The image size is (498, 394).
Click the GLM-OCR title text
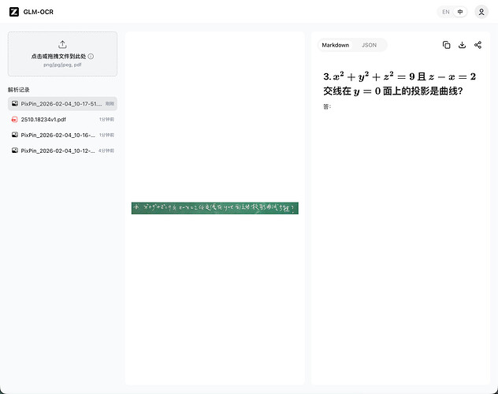(39, 12)
